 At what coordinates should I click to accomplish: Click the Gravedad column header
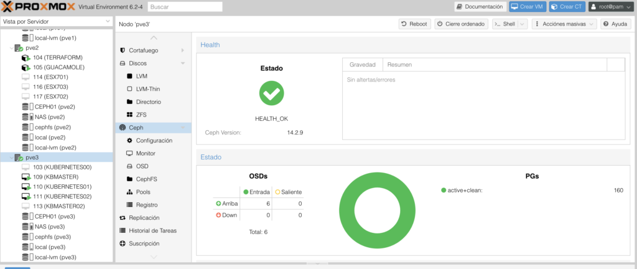[x=363, y=65]
